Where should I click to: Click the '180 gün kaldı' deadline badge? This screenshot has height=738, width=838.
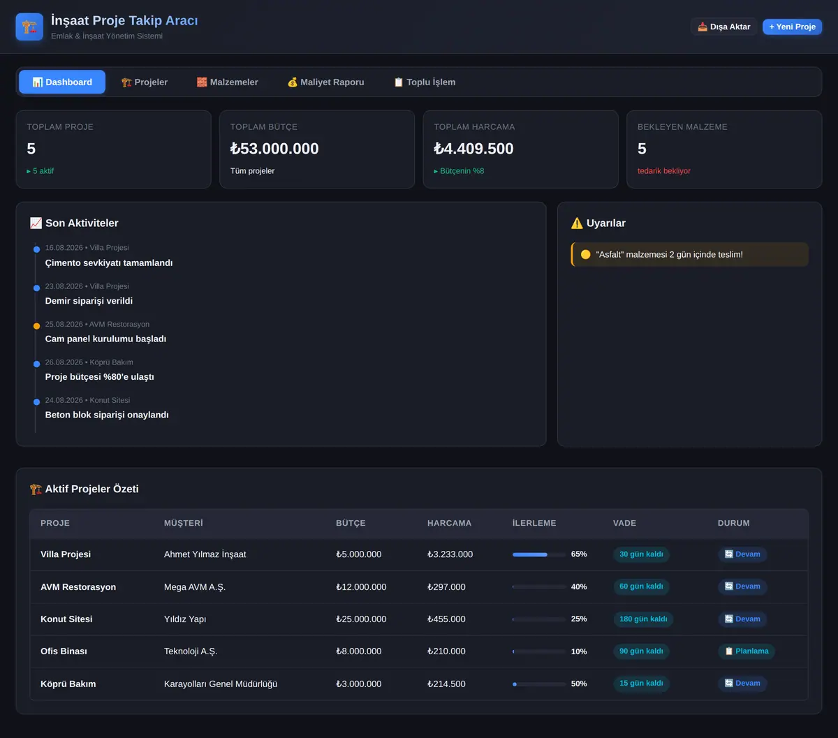coord(643,619)
